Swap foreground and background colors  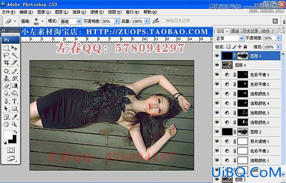coord(15,132)
